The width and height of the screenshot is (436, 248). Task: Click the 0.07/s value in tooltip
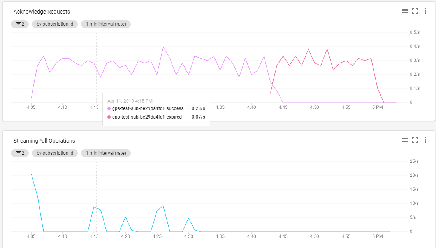pos(198,117)
